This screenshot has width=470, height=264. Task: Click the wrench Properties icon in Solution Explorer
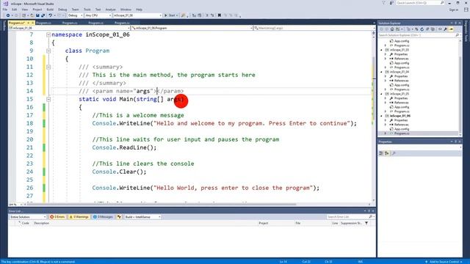[x=446, y=29]
